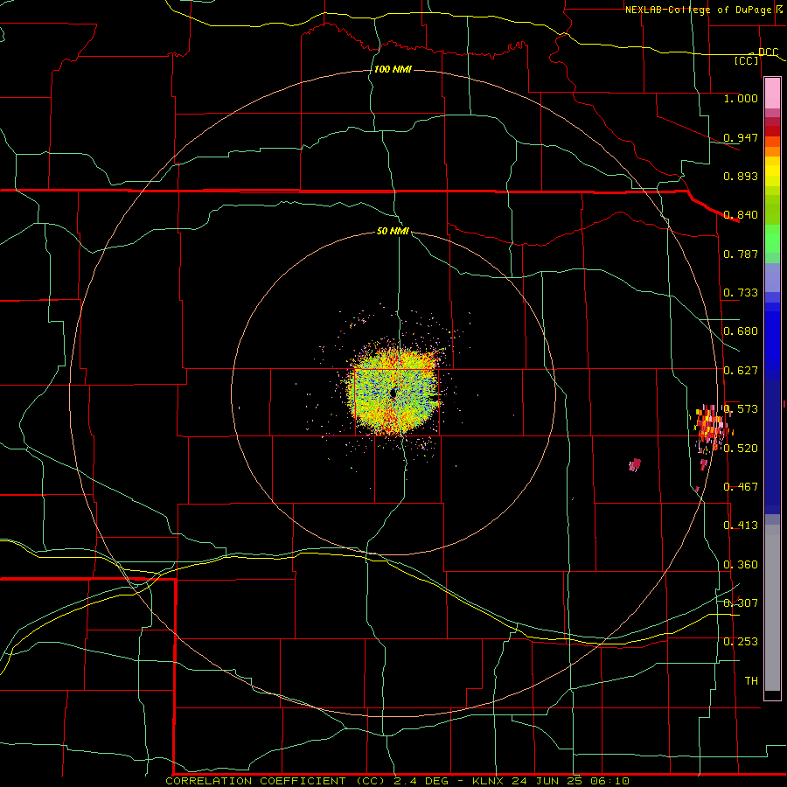Click the DCC label above the legend
This screenshot has width=787, height=787.
[769, 52]
